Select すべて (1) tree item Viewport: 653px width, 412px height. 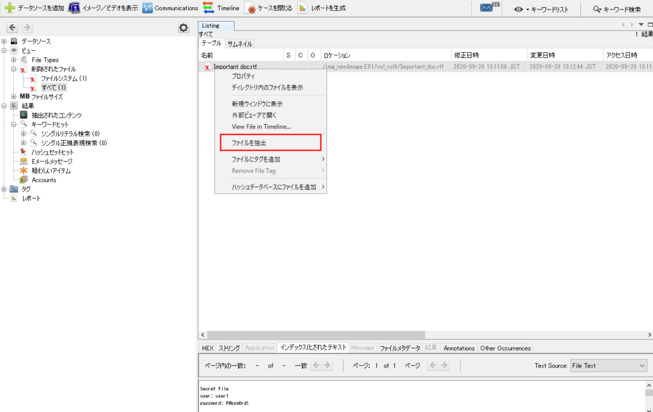point(54,87)
